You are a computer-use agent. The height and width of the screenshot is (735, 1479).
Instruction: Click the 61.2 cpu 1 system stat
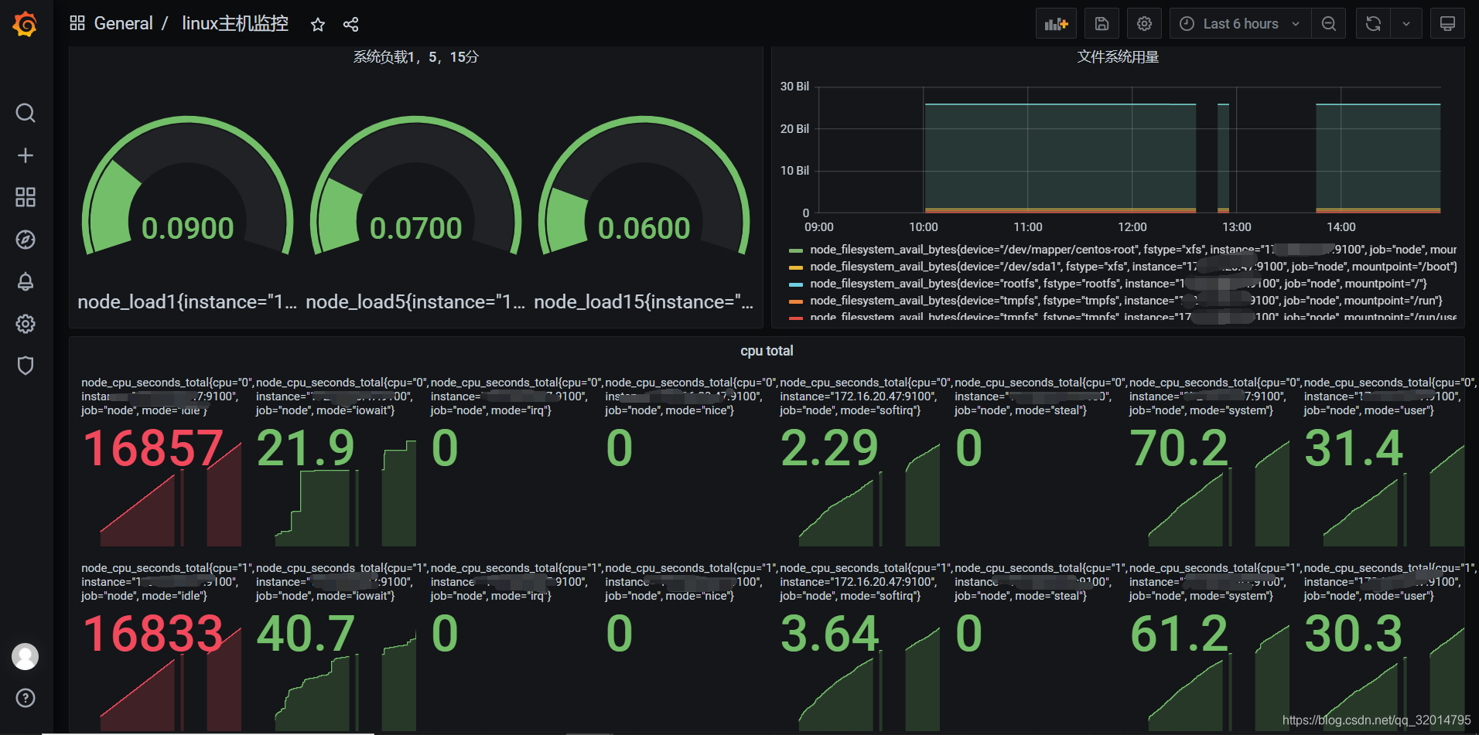(1179, 634)
